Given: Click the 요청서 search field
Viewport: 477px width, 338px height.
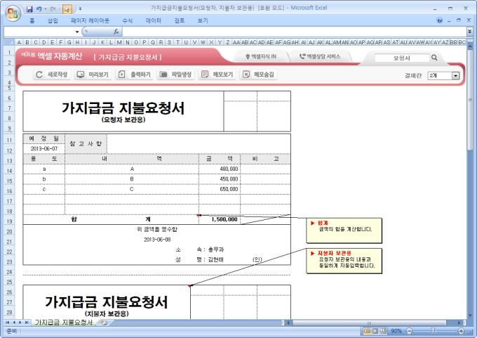Looking at the screenshot, I should click(401, 58).
